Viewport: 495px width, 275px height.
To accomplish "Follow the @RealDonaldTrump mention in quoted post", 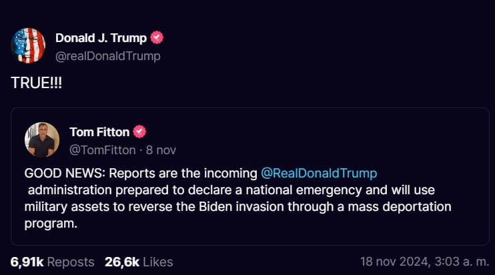I will [319, 173].
